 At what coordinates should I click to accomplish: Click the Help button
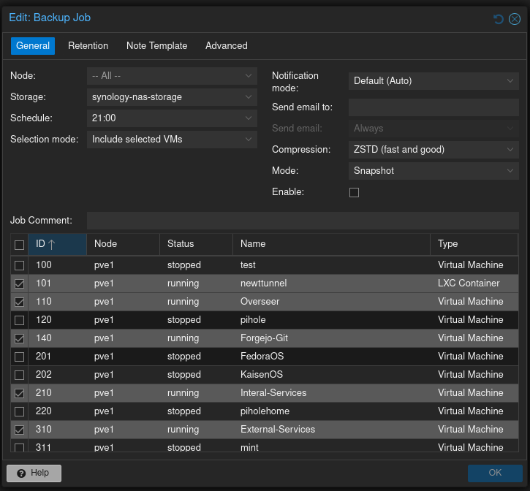[x=34, y=473]
